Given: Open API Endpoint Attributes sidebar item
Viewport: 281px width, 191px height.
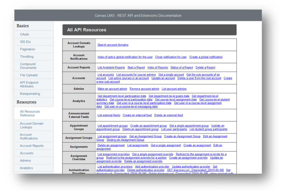Looking at the screenshot, I should pos(29,84).
